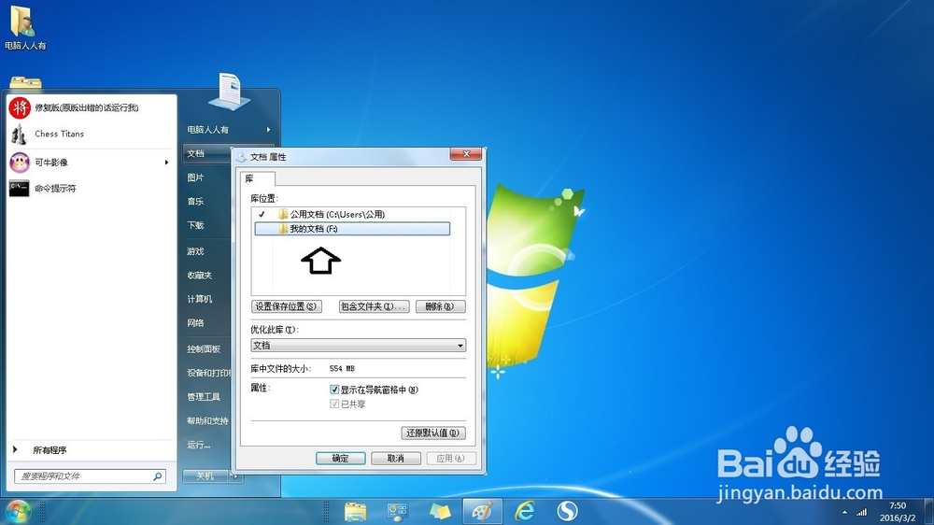Click Show Desktop strip at taskbar end
The width and height of the screenshot is (934, 525).
tap(929, 512)
